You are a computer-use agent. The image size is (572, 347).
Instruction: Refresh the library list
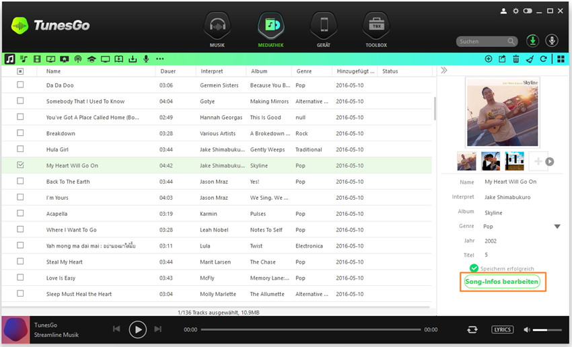point(543,59)
